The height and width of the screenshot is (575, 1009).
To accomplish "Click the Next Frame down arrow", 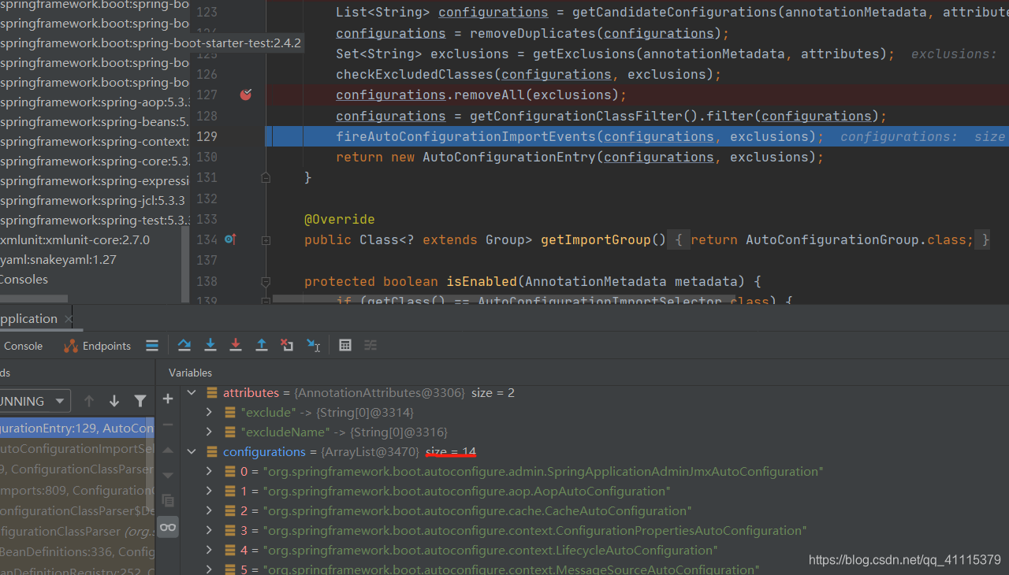I will click(114, 401).
